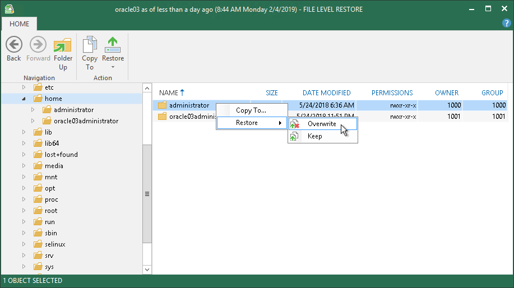Select the etc folder in the tree
Viewport: 514px width, 288px height.
point(49,87)
